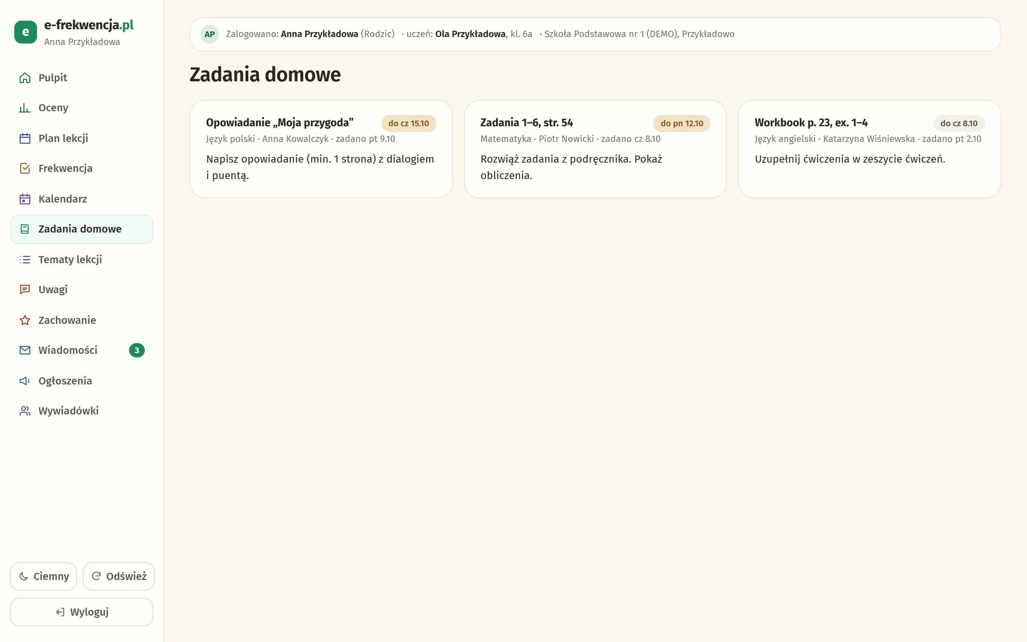Open the Pulpit menu item

pos(81,78)
